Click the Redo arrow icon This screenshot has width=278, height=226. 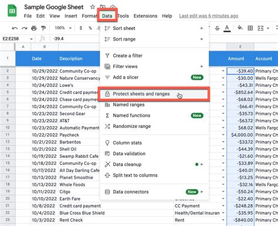pos(25,28)
